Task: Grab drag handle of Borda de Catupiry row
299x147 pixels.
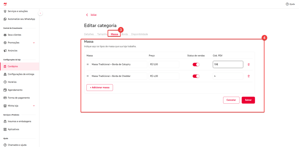Action: [88, 65]
